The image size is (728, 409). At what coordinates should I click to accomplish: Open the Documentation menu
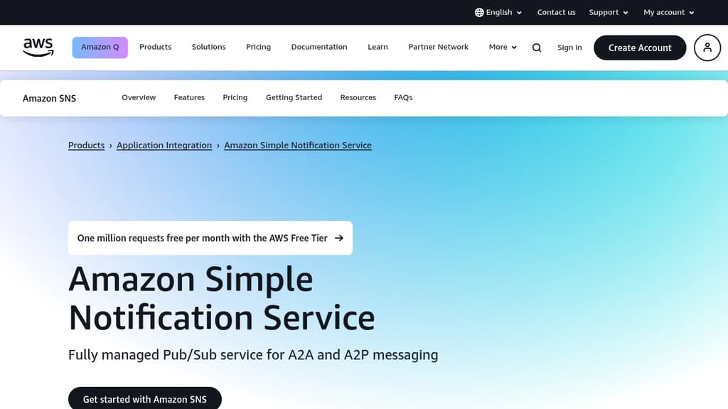pos(319,48)
